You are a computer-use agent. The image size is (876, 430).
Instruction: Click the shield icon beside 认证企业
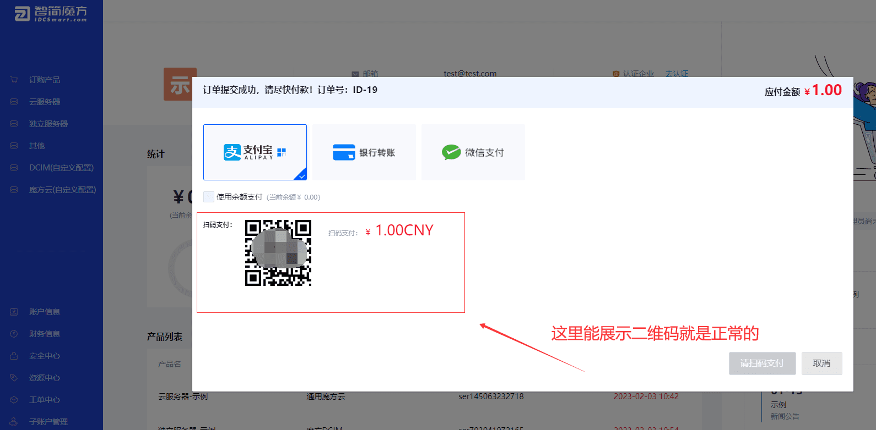pos(616,74)
